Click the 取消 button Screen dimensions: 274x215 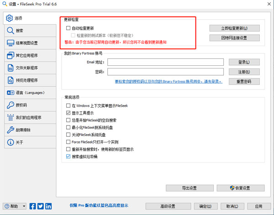tap(232, 206)
